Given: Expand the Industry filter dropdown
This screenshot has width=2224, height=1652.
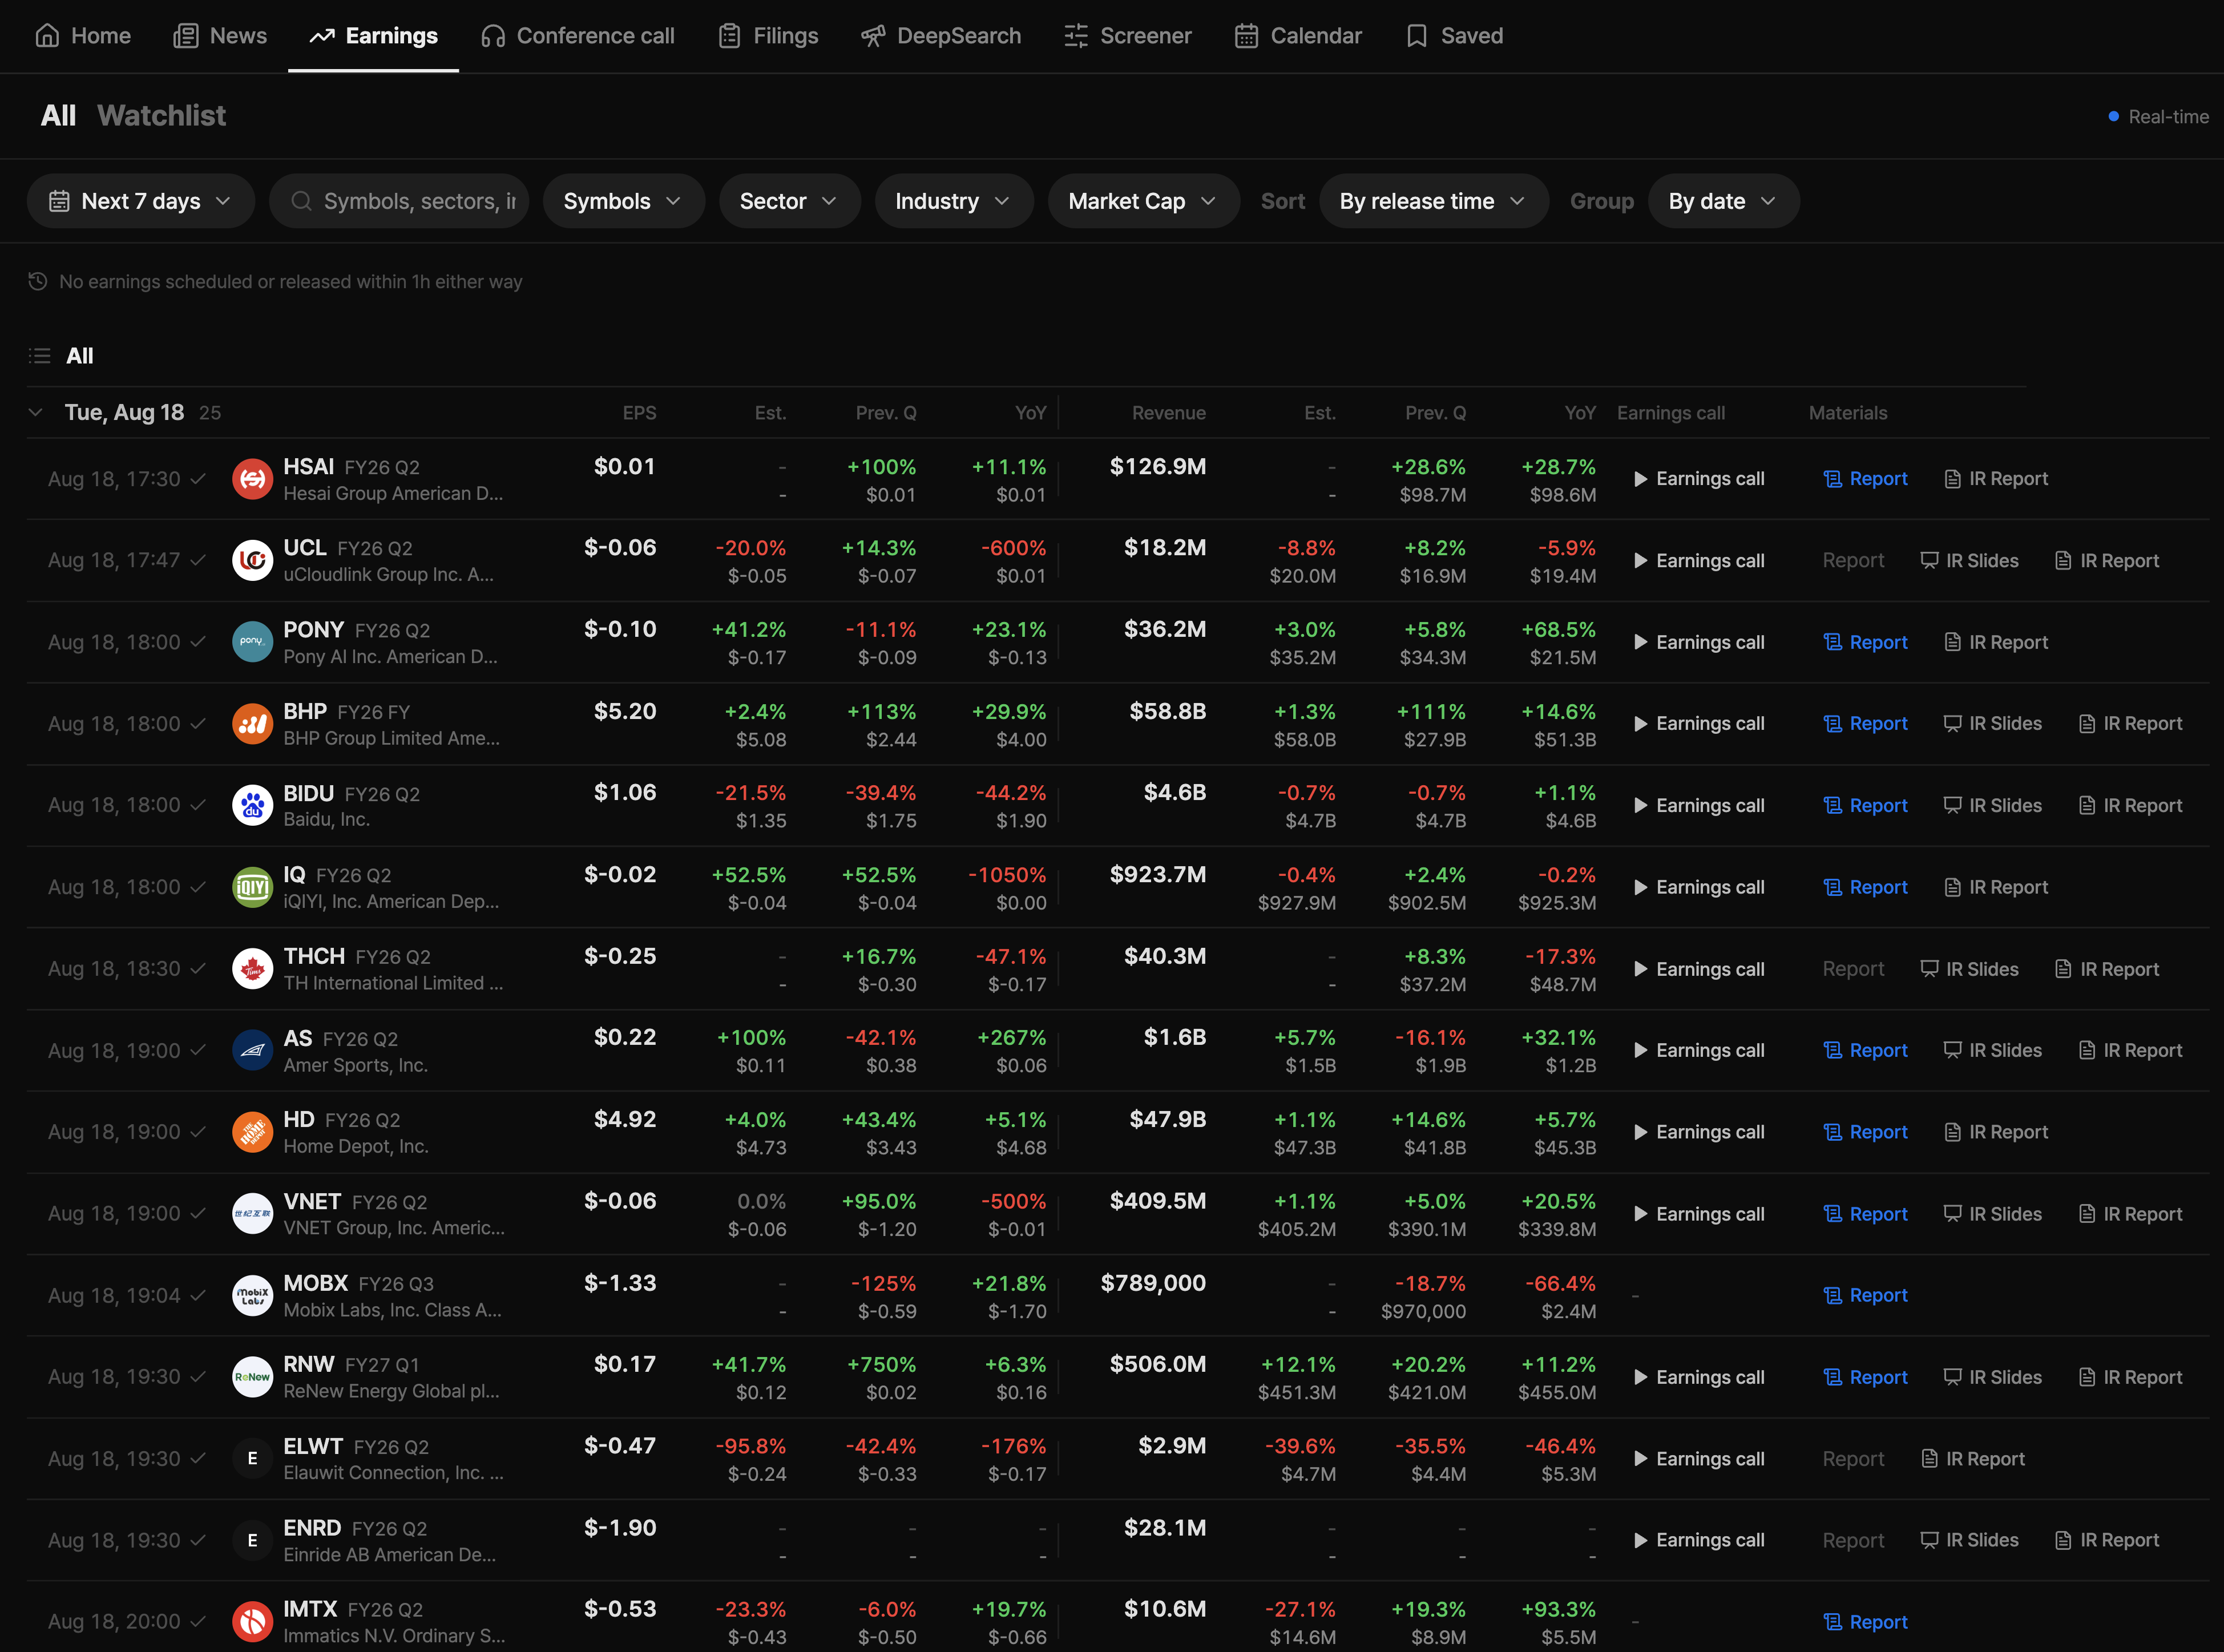Looking at the screenshot, I should [954, 201].
